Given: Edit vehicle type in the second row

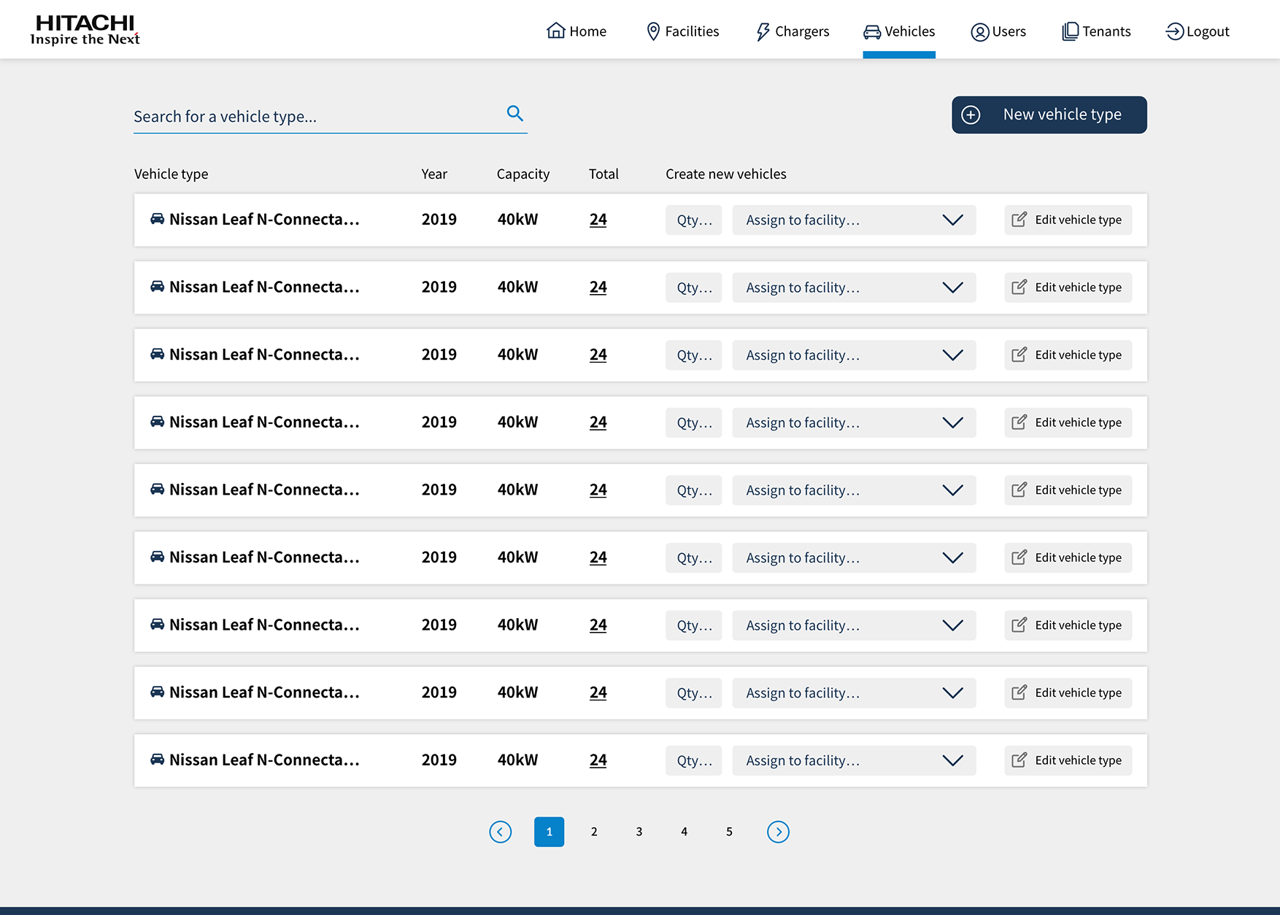Looking at the screenshot, I should 1068,287.
